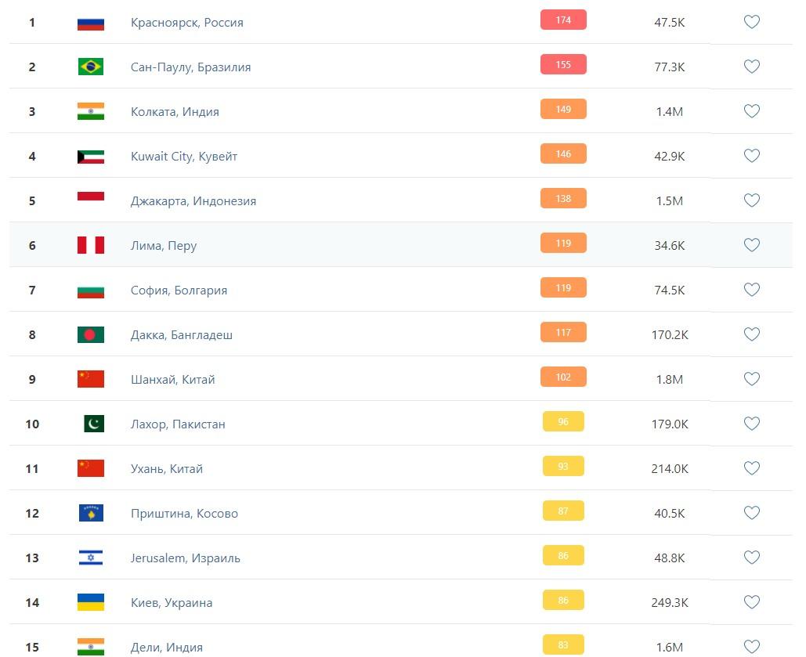The height and width of the screenshot is (657, 806).
Task: Click the Kosovo flag next to Приштина
Action: point(91,513)
